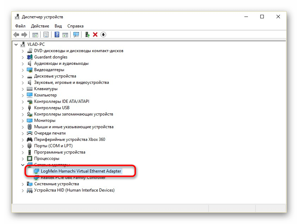This screenshot has height=224, width=298.
Task: Select the Контроллеры USB item
Action: click(51, 108)
